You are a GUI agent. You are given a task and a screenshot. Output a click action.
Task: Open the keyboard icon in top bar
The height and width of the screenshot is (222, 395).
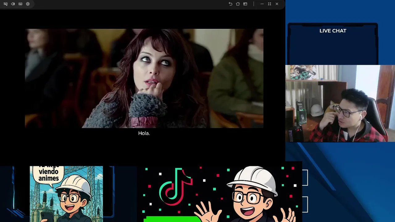[20, 4]
